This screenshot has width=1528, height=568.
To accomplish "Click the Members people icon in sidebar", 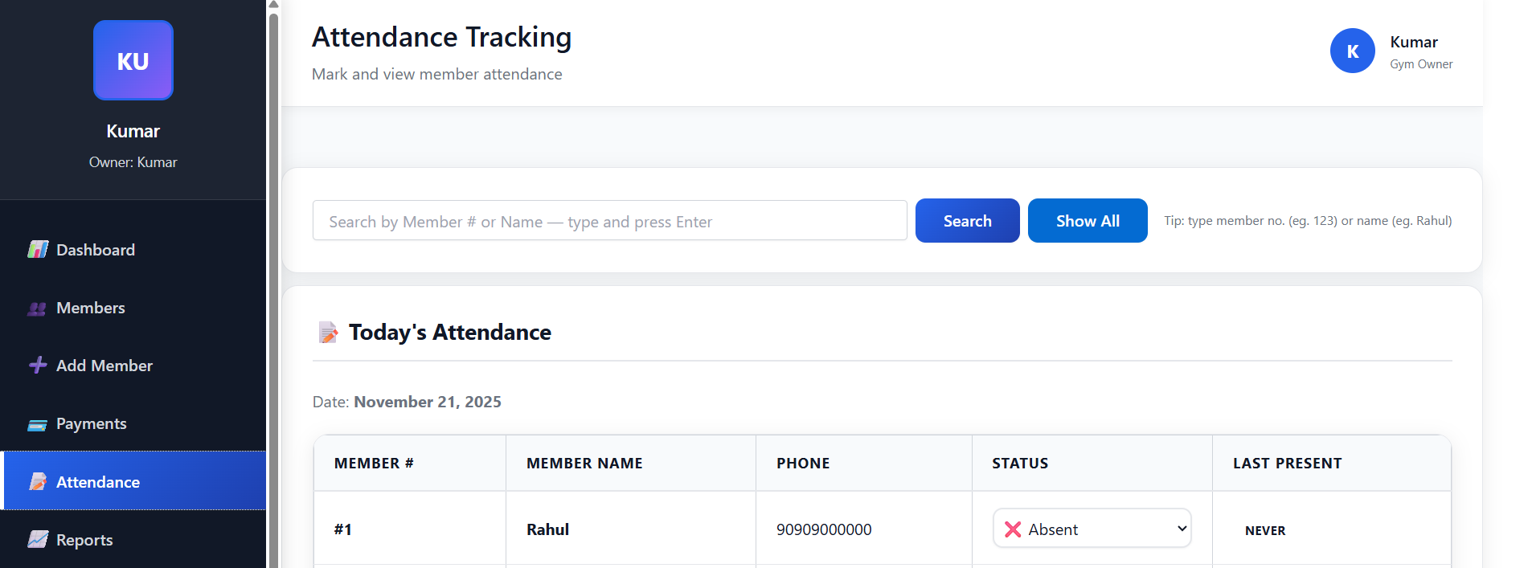I will (38, 308).
